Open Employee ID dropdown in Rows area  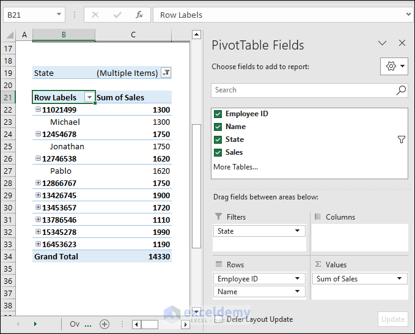pyautogui.click(x=297, y=278)
